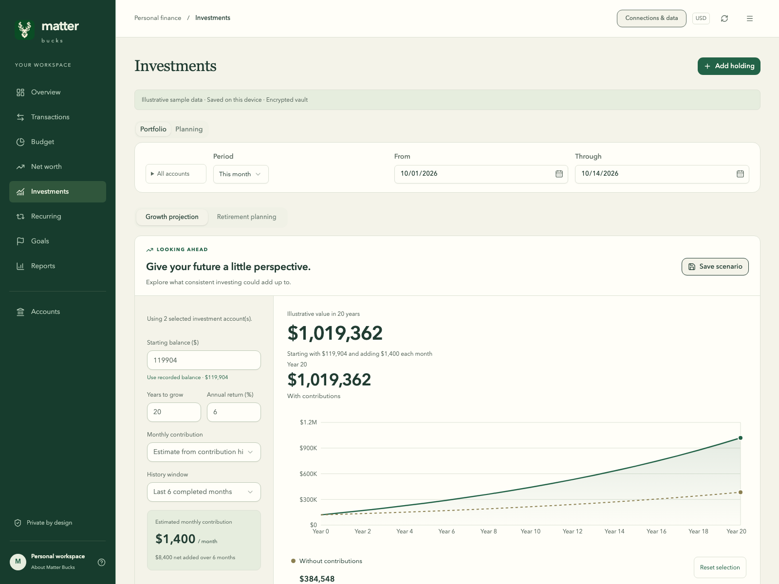Click the Through date field
779x584 pixels.
tap(662, 174)
